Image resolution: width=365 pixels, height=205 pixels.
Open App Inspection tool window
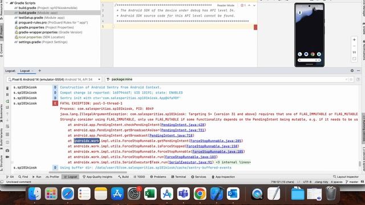click(223, 177)
